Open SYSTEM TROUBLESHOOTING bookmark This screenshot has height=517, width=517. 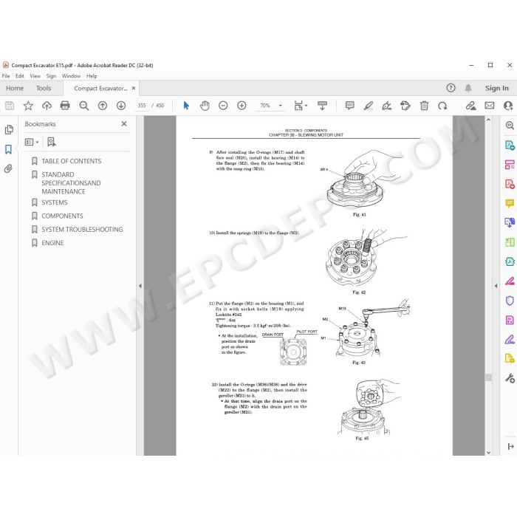(x=82, y=230)
